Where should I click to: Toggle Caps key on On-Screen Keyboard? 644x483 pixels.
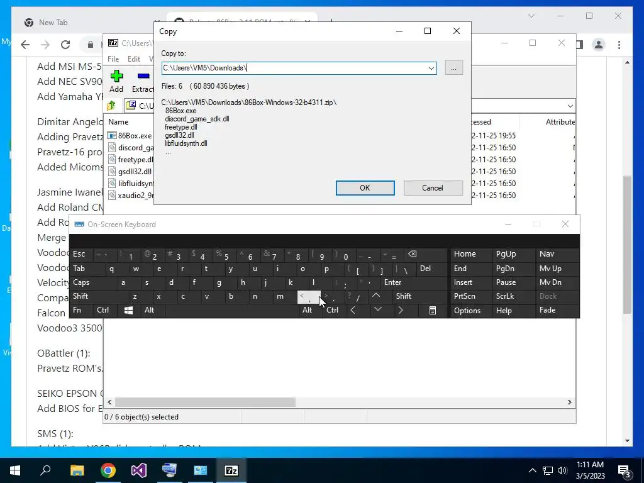click(81, 282)
